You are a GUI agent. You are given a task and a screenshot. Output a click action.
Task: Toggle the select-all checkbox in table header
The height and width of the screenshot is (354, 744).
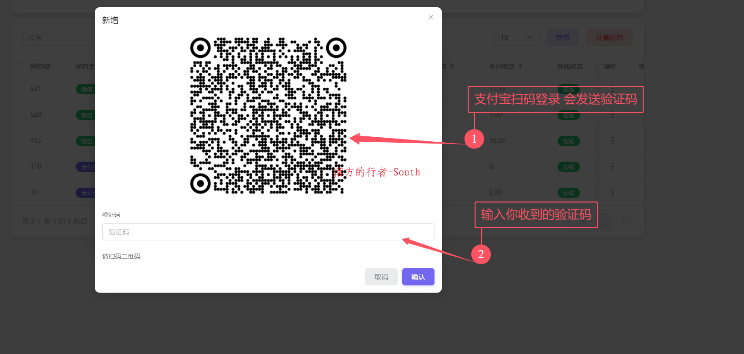click(x=20, y=66)
